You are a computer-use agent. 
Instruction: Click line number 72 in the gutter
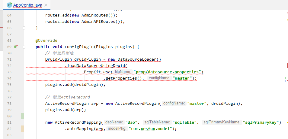[9, 66]
